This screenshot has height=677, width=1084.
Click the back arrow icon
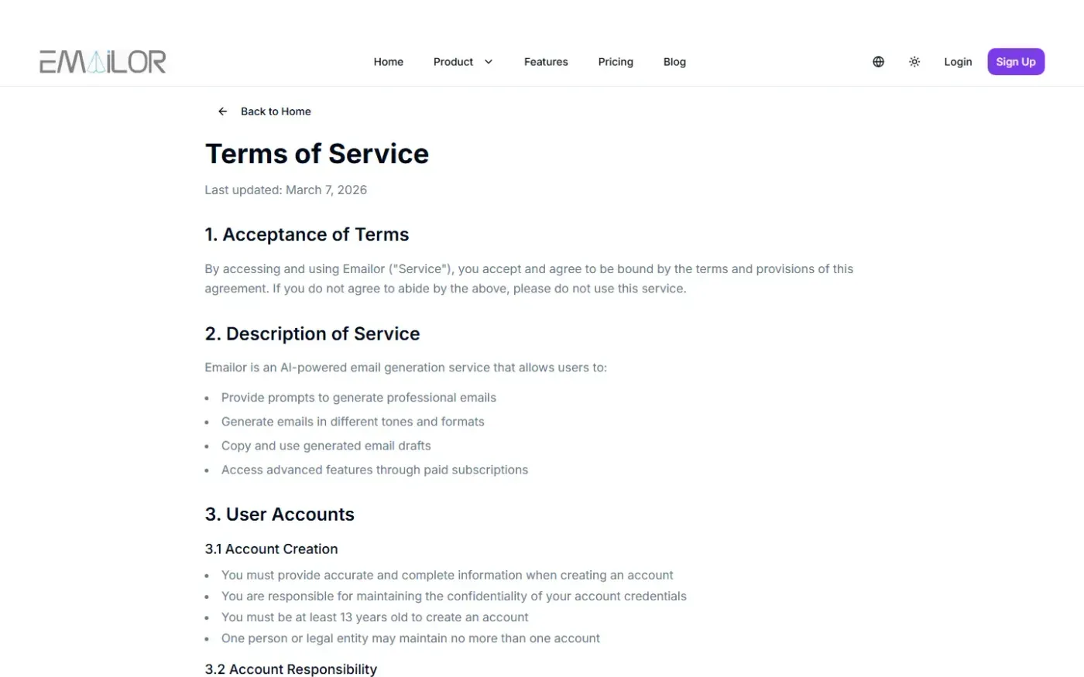click(x=222, y=111)
